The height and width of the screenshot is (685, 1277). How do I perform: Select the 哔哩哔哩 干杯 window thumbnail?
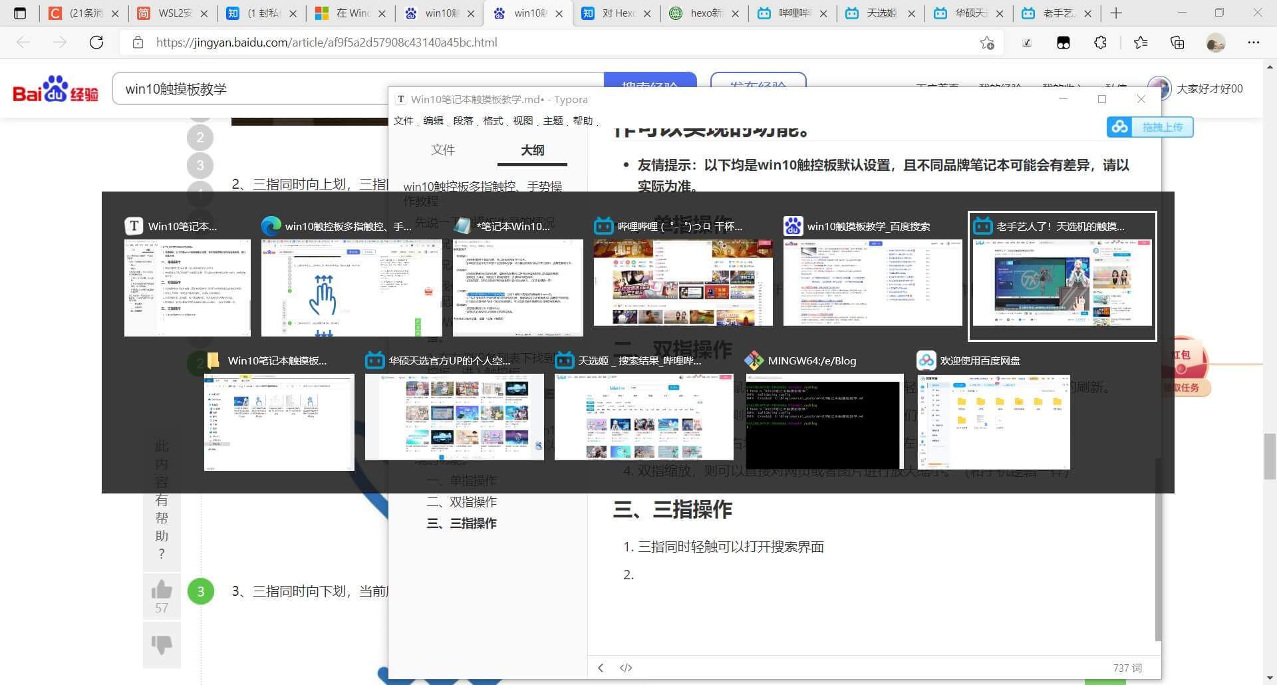683,271
